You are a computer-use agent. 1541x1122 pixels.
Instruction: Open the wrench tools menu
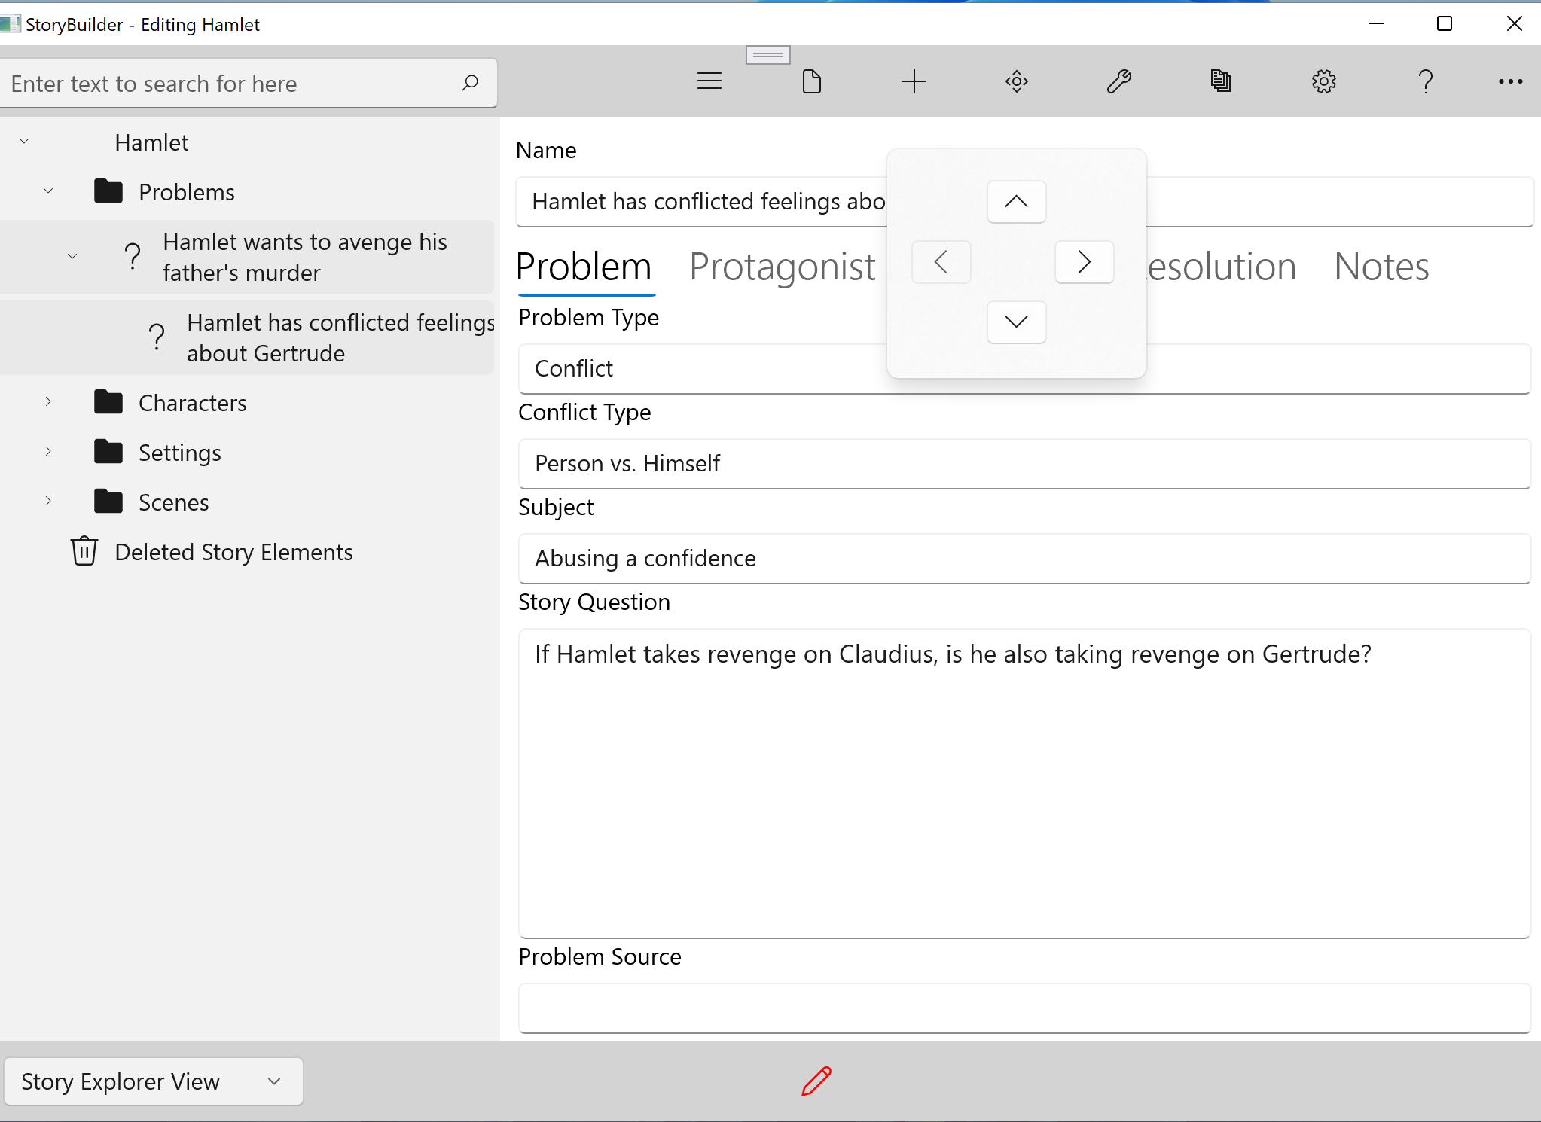pyautogui.click(x=1118, y=81)
